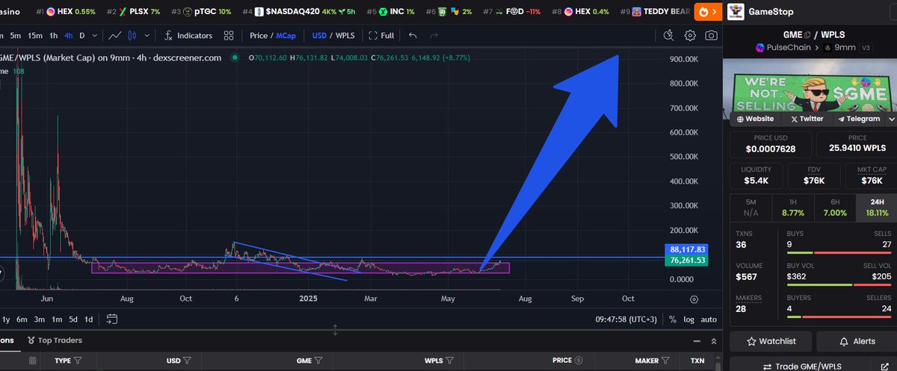
Task: Select the 24H stats tab
Action: (x=876, y=208)
